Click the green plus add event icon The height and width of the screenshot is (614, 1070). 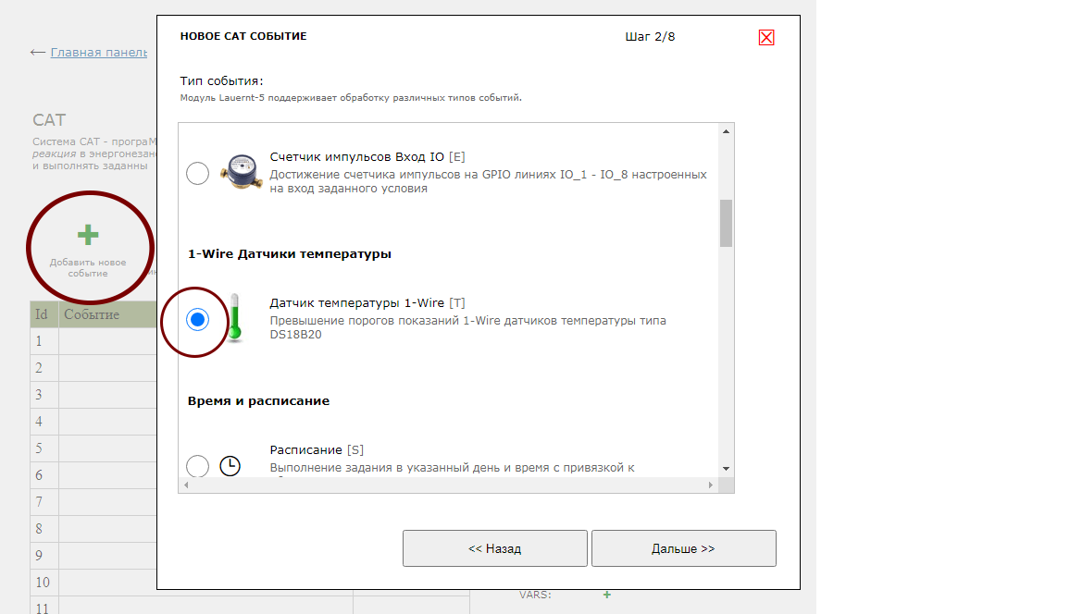pos(87,235)
